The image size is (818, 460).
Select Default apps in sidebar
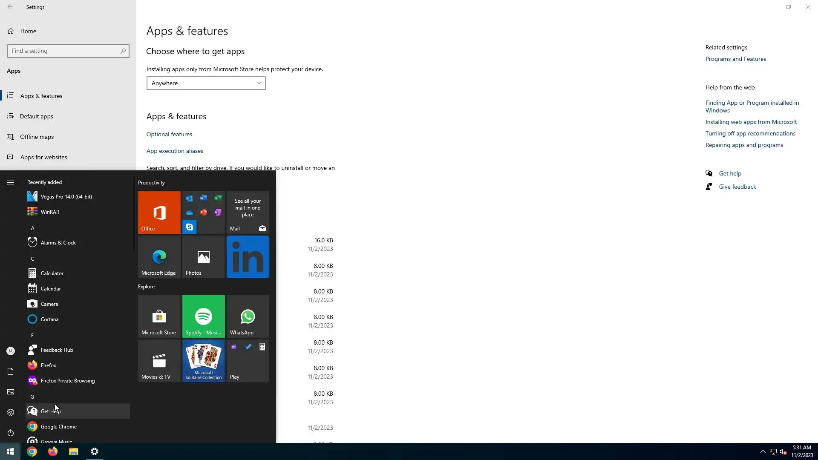(37, 116)
